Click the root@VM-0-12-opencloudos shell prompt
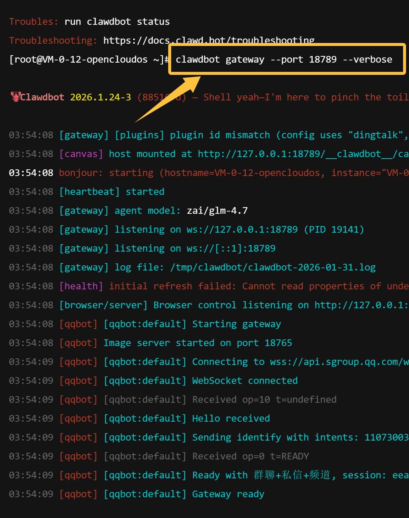Screen dimensions: 409x518 click(x=89, y=59)
